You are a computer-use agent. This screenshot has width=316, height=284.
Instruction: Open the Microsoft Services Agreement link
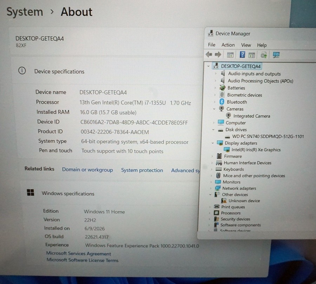coord(79,253)
